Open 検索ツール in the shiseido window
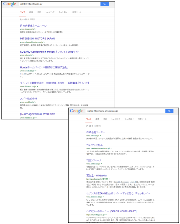The width and height of the screenshot is (180, 224). pos(142,119)
